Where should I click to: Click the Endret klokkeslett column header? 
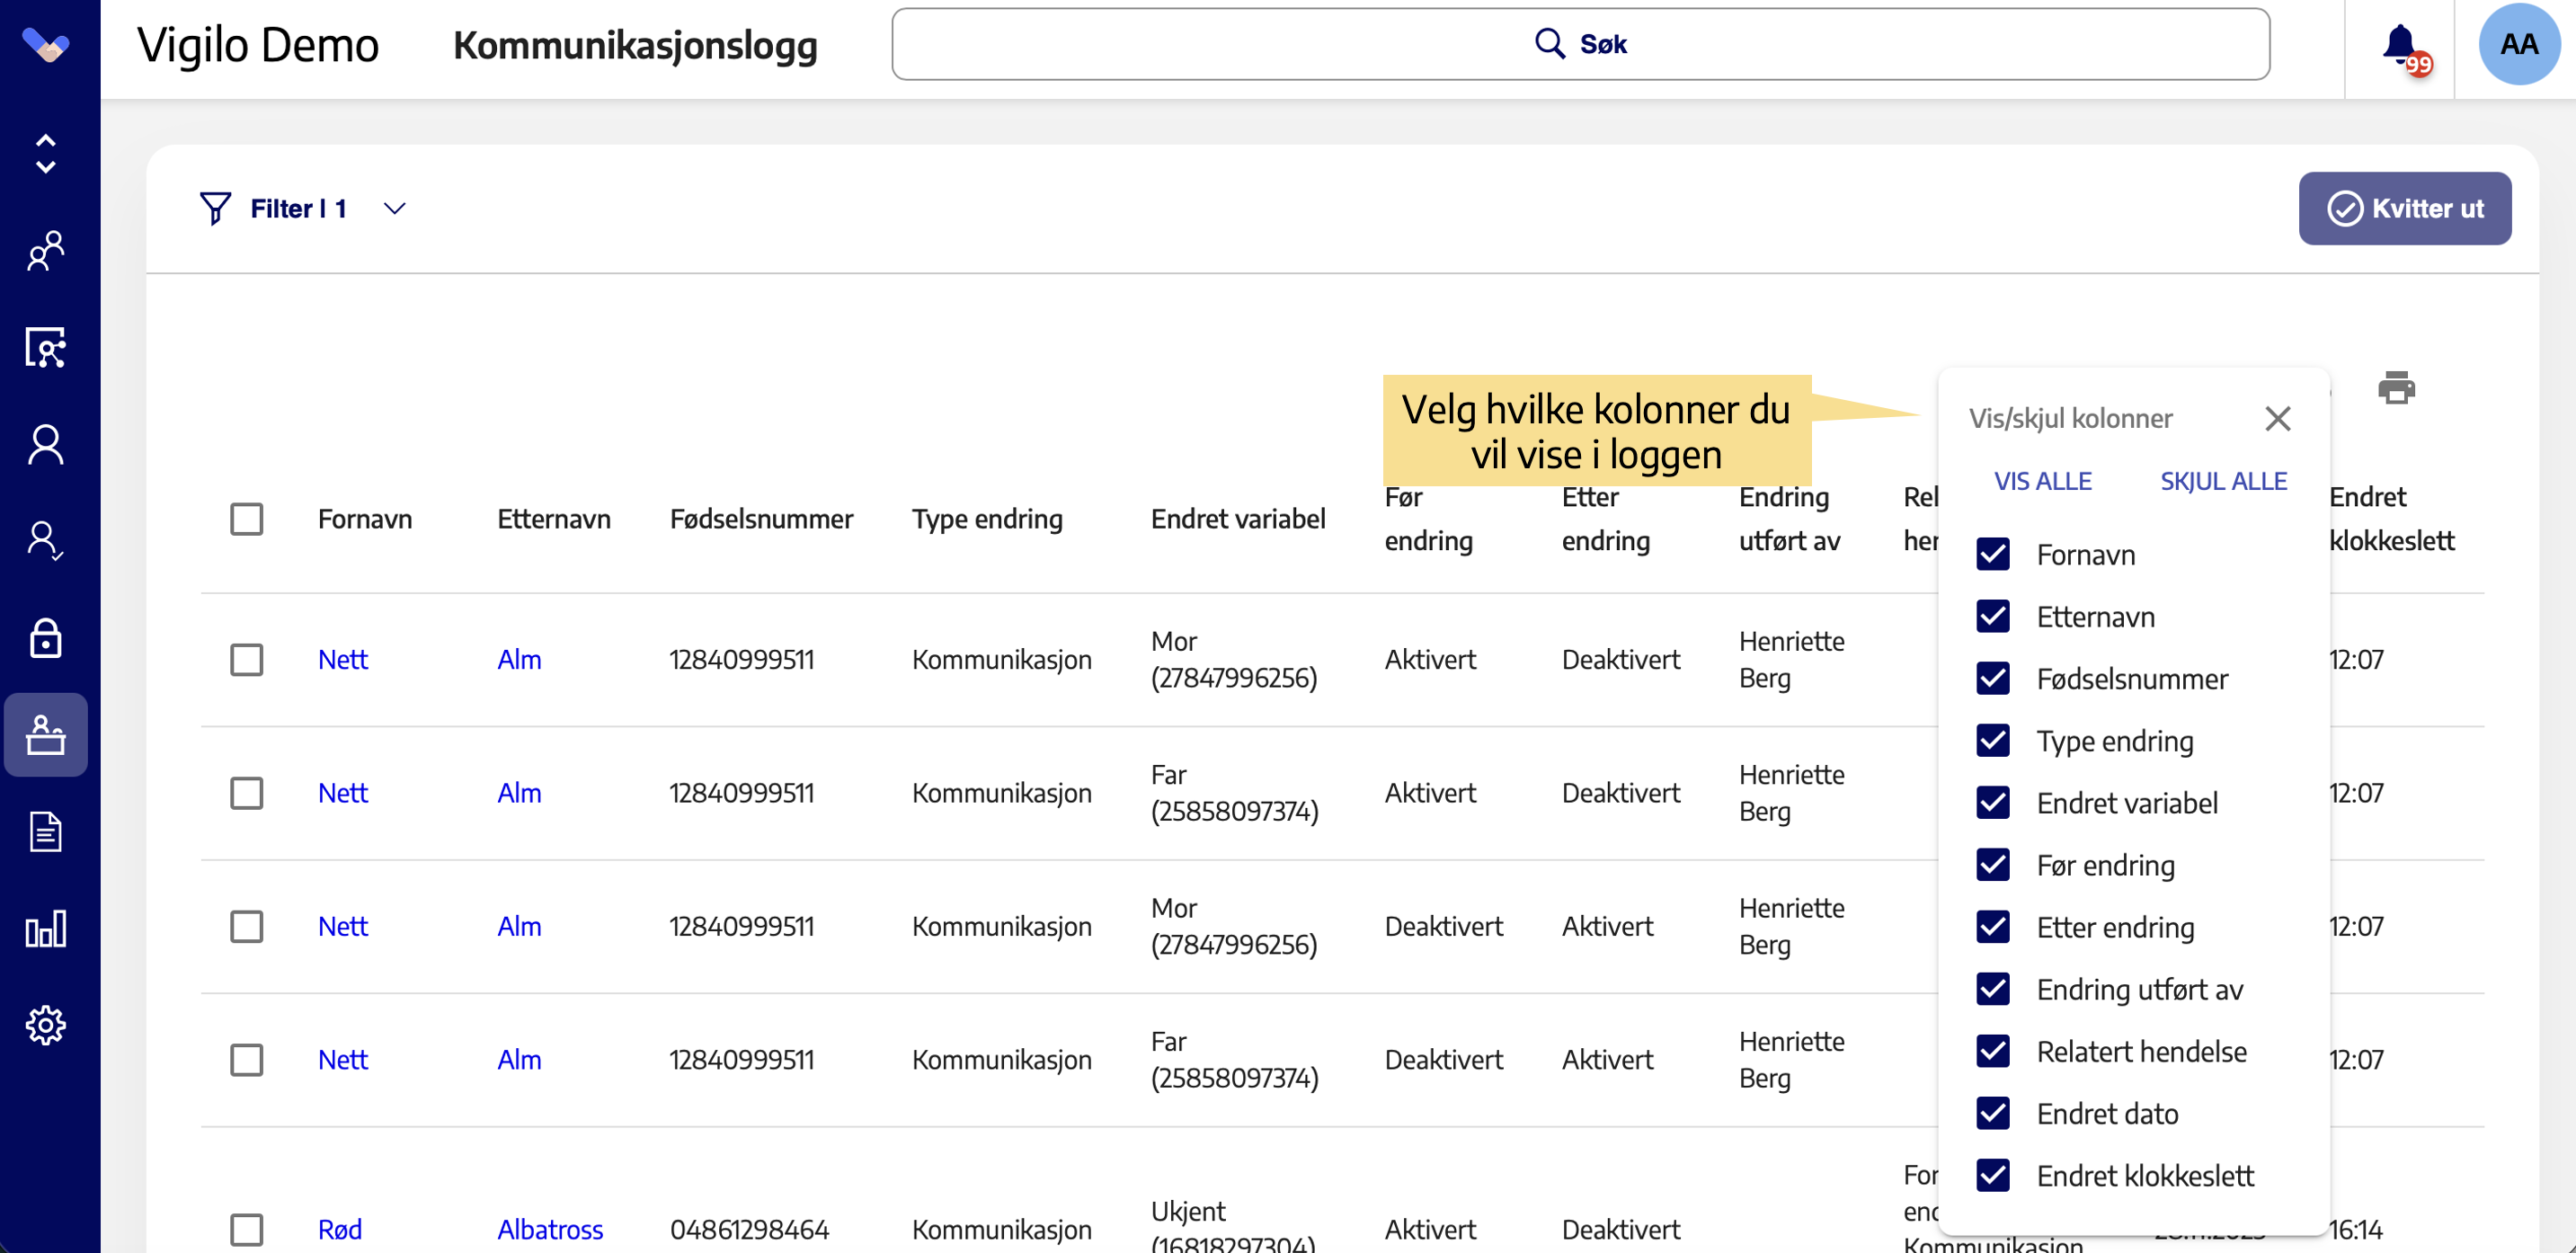pyautogui.click(x=2392, y=519)
